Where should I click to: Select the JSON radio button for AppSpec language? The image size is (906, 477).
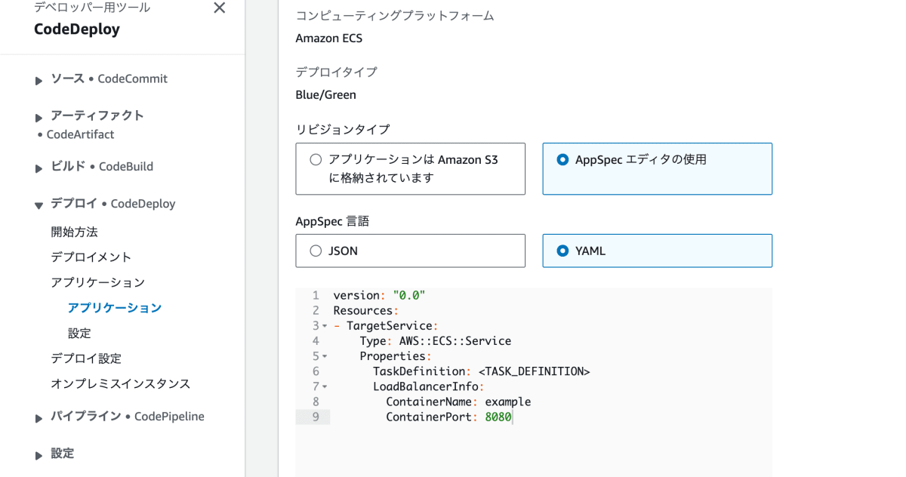[x=315, y=250]
